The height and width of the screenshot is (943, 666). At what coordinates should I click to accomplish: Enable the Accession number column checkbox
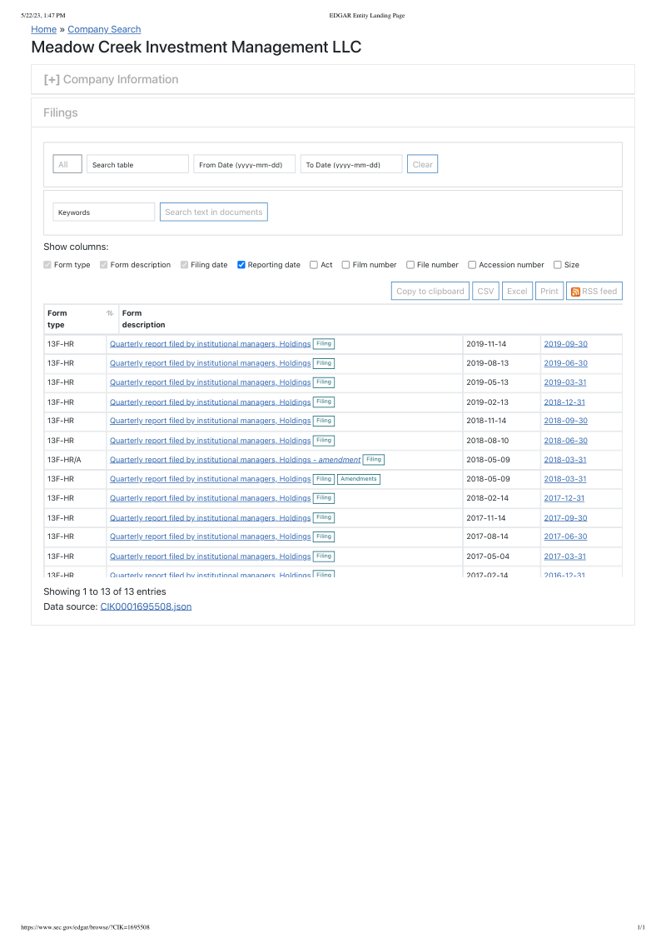[473, 265]
